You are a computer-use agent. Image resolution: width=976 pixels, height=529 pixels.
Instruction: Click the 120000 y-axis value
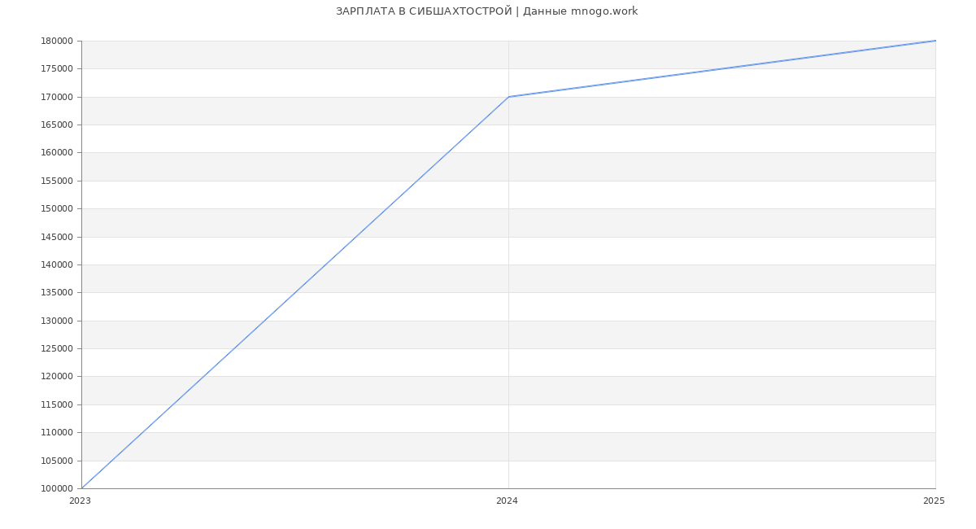coord(57,376)
